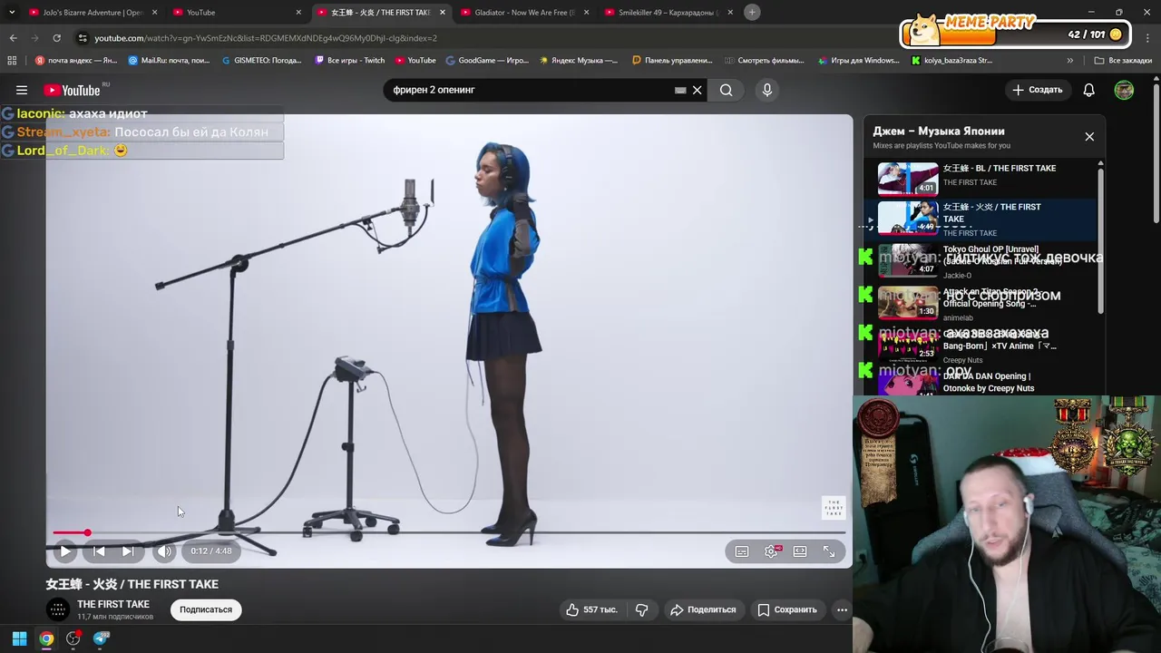Click the red playhead scrubber dot

pos(87,532)
